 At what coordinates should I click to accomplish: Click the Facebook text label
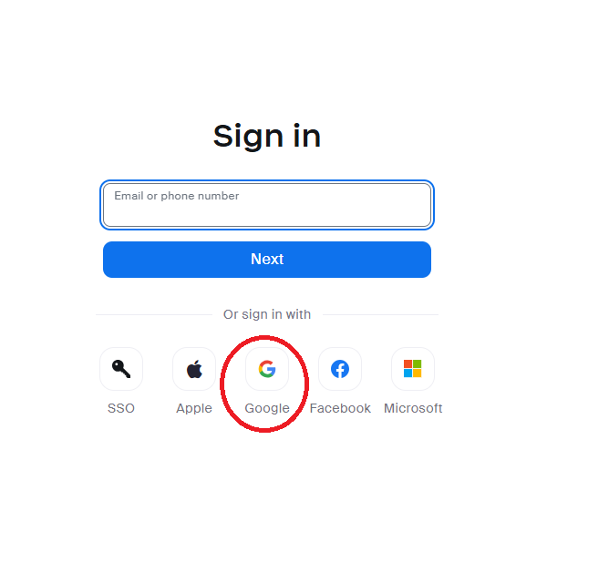pyautogui.click(x=340, y=408)
